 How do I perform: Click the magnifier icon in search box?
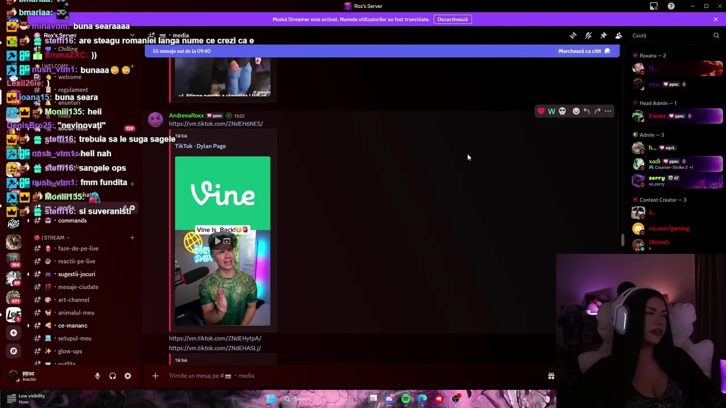tap(716, 36)
